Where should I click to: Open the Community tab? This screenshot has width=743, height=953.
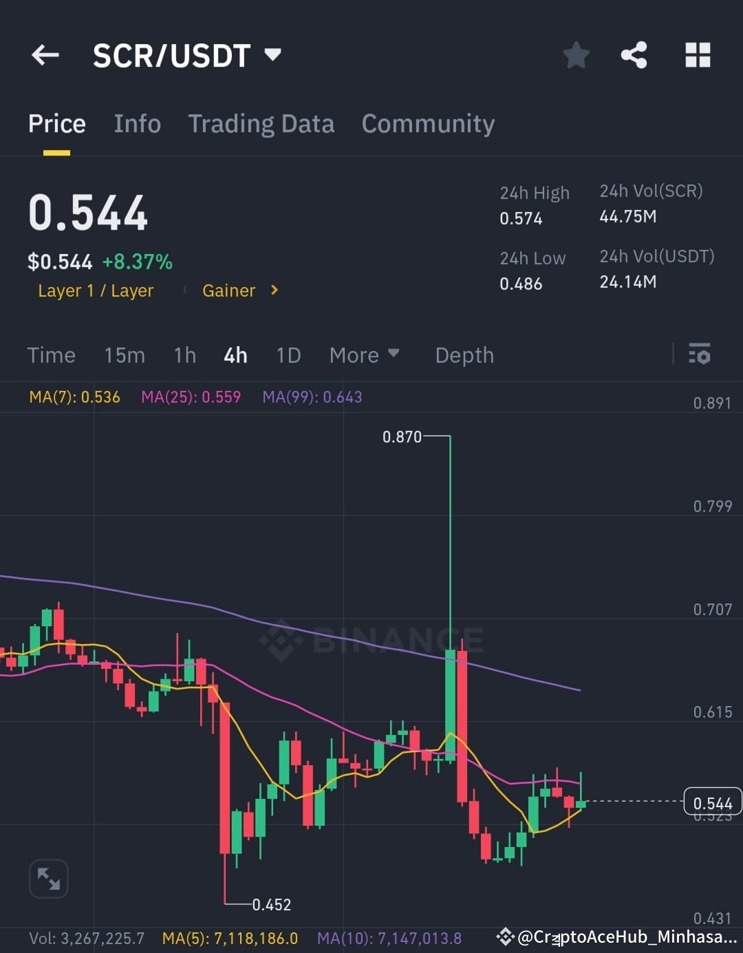(x=428, y=124)
